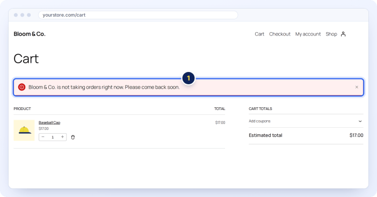
Task: Click the red error alert icon
Action: coord(21,87)
